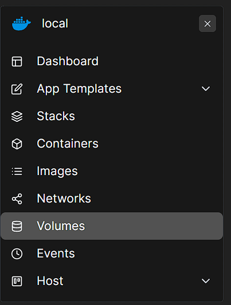
Task: Click the Images list icon
Action: (x=17, y=171)
